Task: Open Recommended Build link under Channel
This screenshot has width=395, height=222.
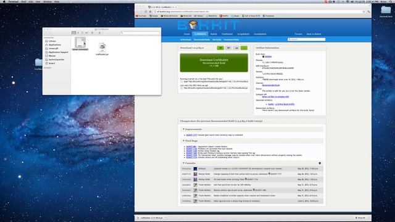Action: [270, 85]
